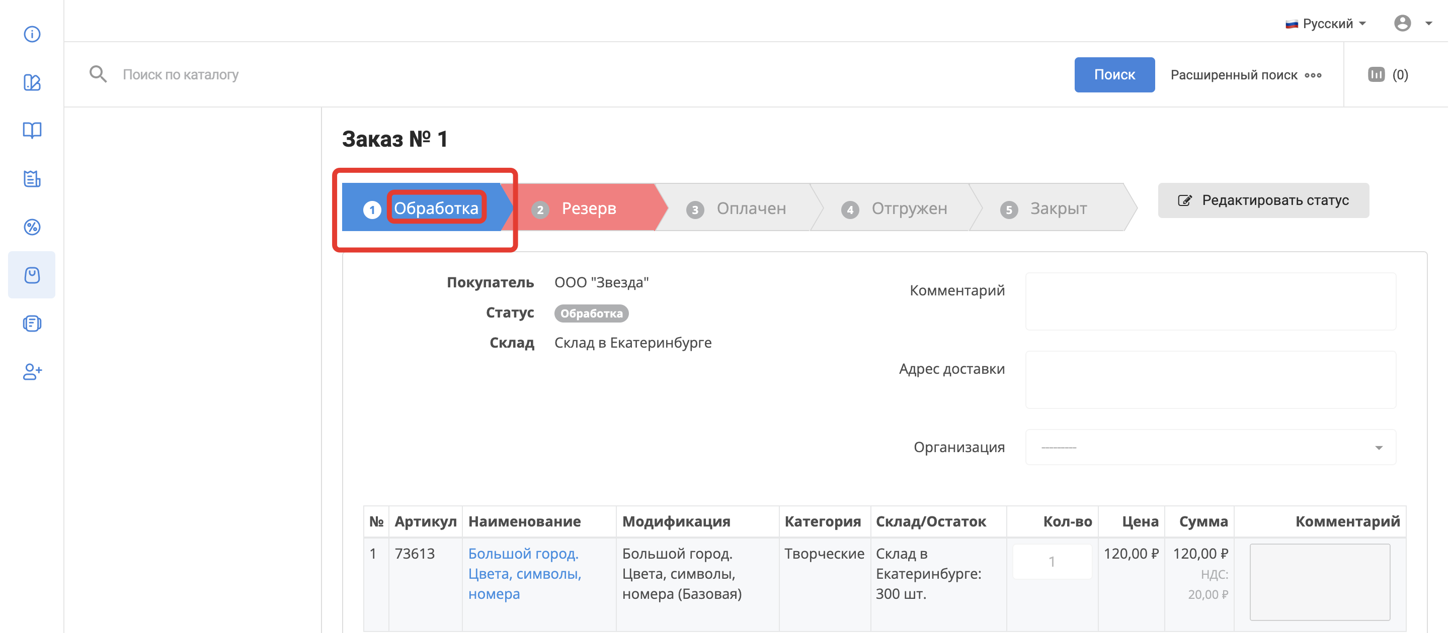Click the magnifier search icon
This screenshot has height=633, width=1449.
point(98,74)
